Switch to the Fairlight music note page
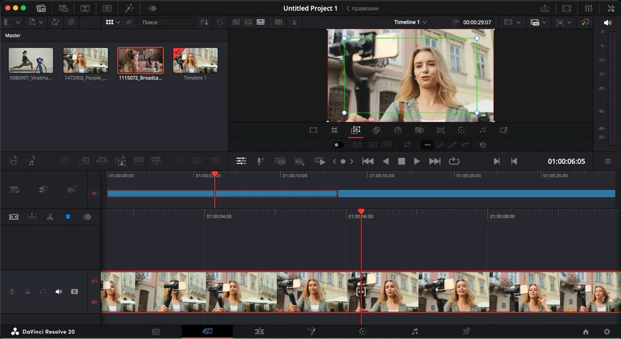 415,332
